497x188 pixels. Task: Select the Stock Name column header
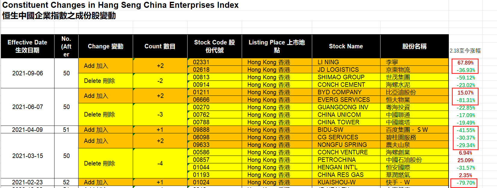346,46
